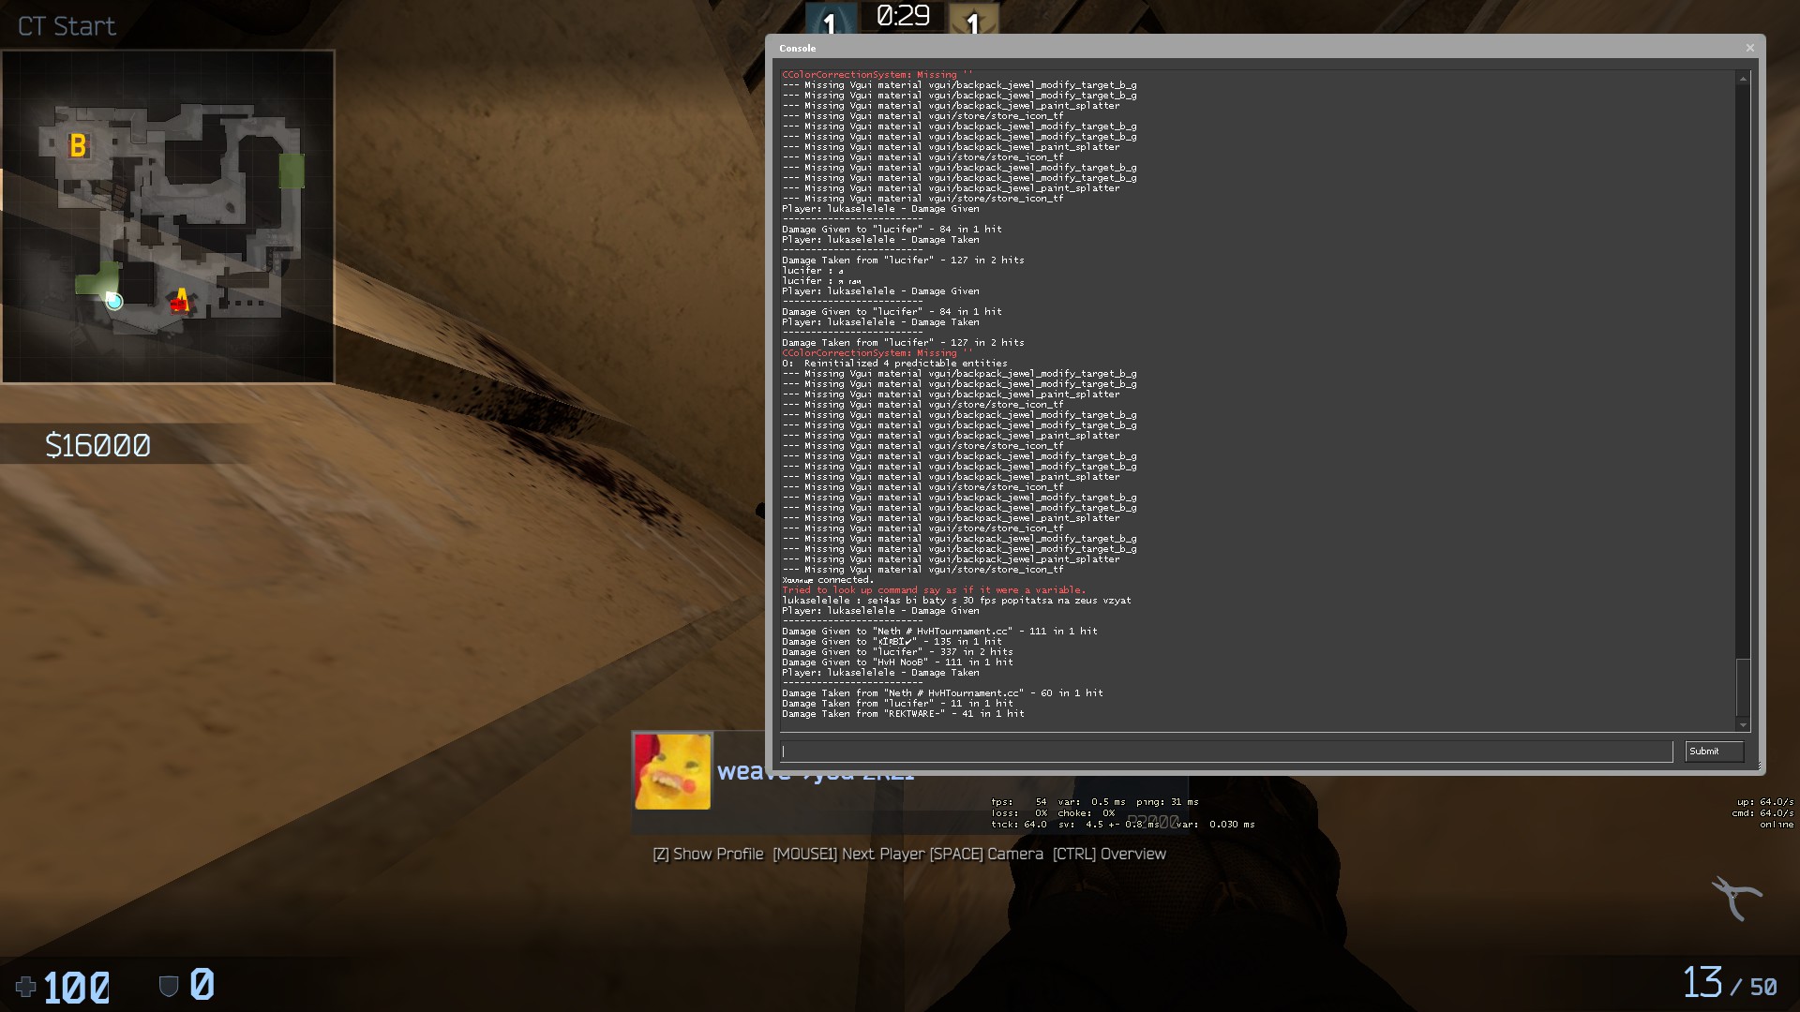Close the Console window
Image resolution: width=1800 pixels, height=1012 pixels.
[1749, 48]
